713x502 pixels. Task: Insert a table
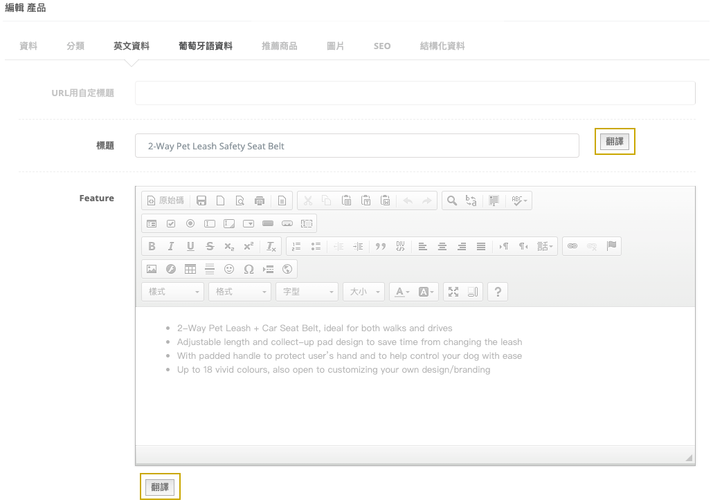point(190,269)
